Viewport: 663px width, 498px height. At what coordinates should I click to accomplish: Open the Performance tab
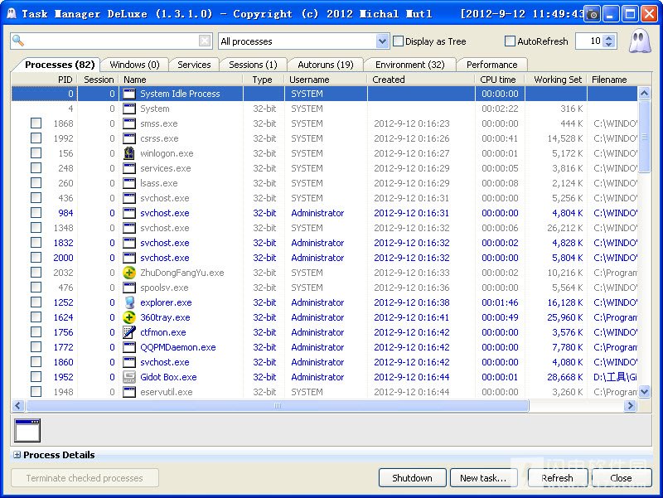(491, 65)
